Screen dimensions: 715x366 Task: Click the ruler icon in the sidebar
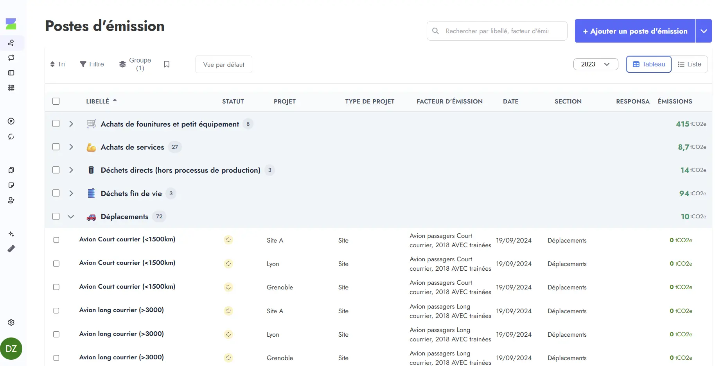coord(11,249)
